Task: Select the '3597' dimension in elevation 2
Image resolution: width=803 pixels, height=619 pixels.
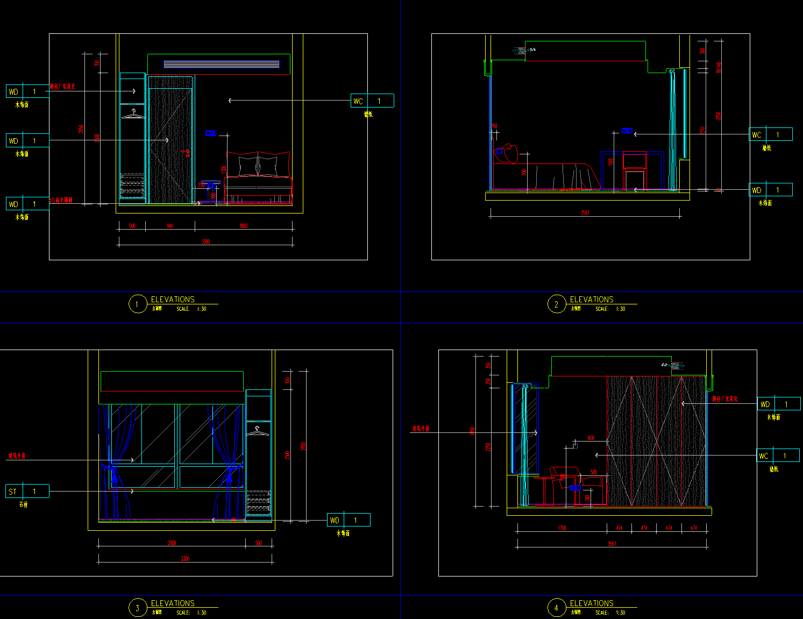Action: 585,212
